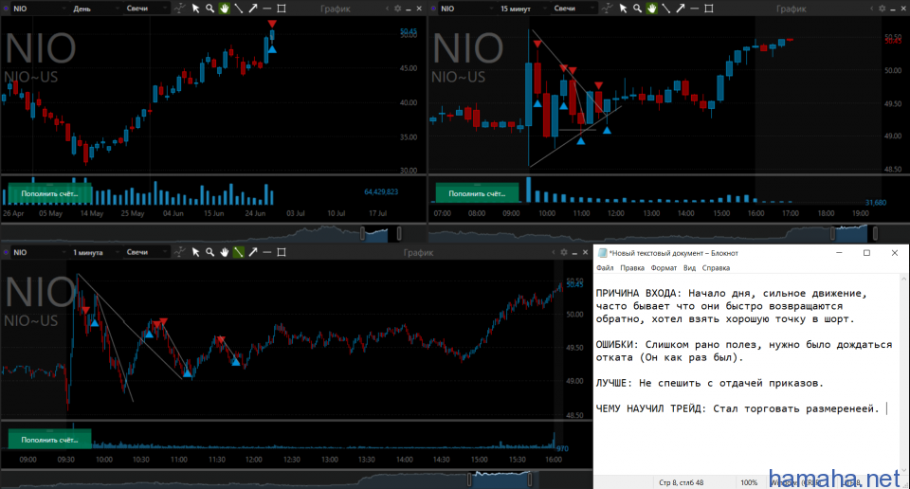The height and width of the screenshot is (489, 910).
Task: Open the 'Вид' menu in Notepad
Action: 689,268
